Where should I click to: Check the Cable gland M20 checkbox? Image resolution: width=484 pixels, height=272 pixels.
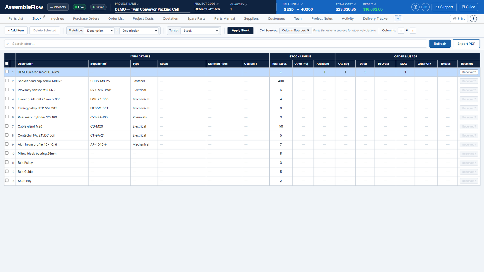pos(7,126)
